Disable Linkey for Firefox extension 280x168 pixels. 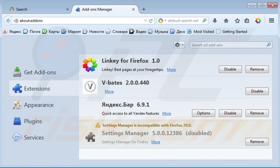click(x=230, y=69)
